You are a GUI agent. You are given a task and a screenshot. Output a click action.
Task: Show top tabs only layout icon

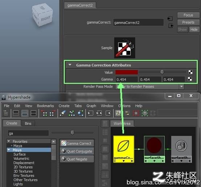[x=16, y=113]
